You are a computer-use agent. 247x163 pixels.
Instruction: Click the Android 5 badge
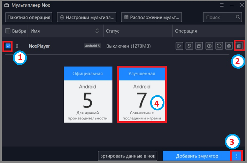(x=92, y=46)
